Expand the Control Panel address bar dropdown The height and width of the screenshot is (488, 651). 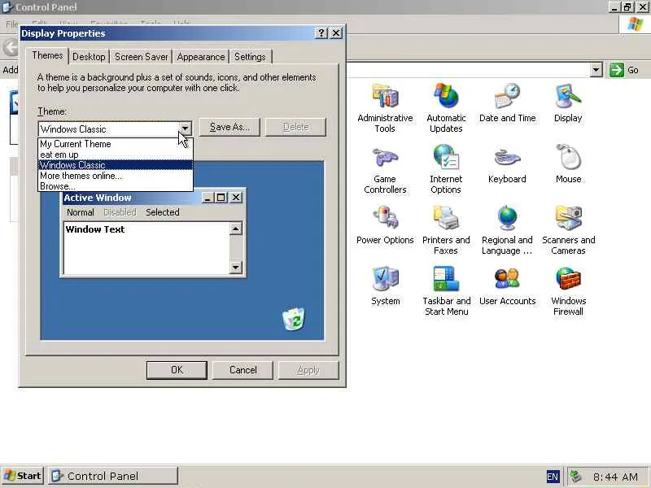(596, 70)
